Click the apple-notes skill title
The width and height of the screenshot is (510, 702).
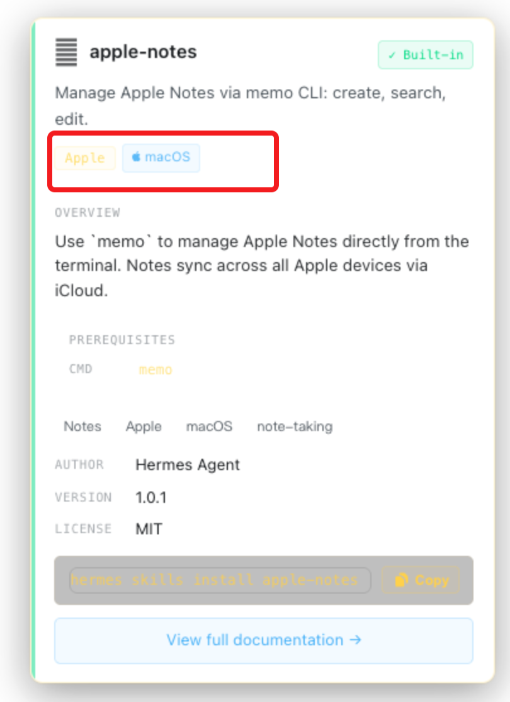tap(143, 52)
